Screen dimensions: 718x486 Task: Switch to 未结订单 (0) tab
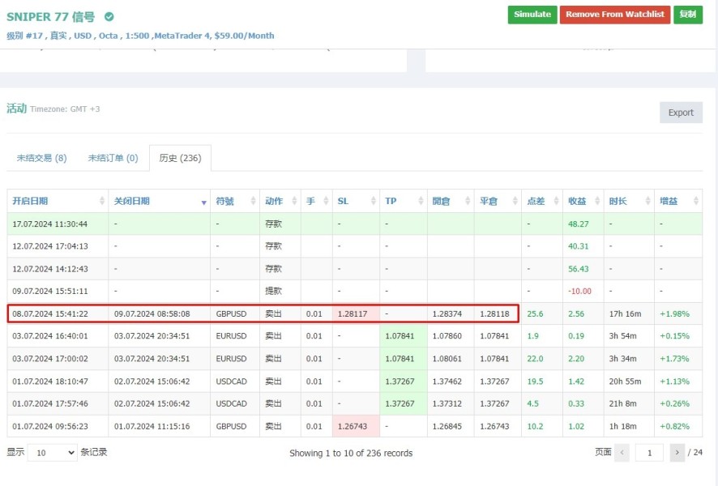113,158
